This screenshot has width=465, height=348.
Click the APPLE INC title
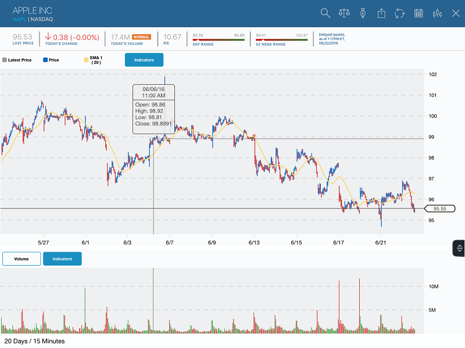pos(33,10)
